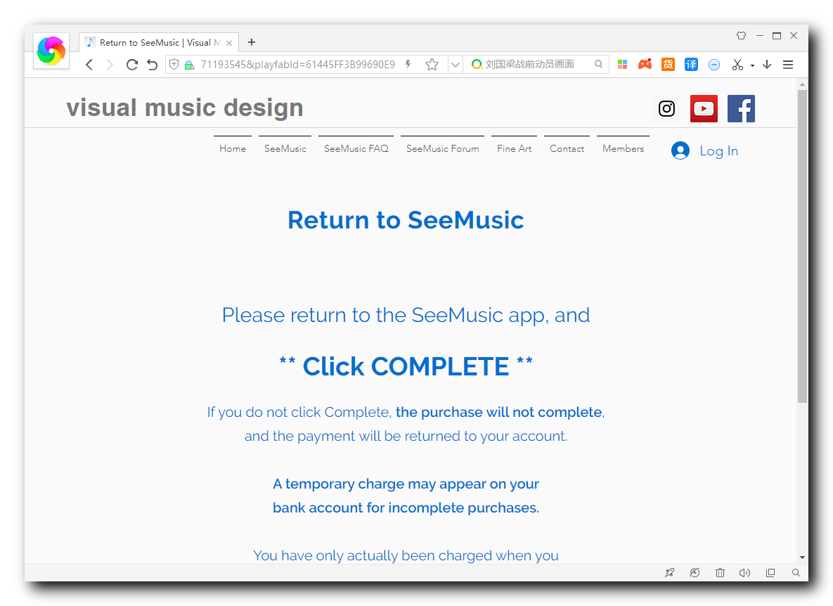Image resolution: width=833 pixels, height=606 pixels.
Task: Click the Log In button
Action: click(x=704, y=150)
